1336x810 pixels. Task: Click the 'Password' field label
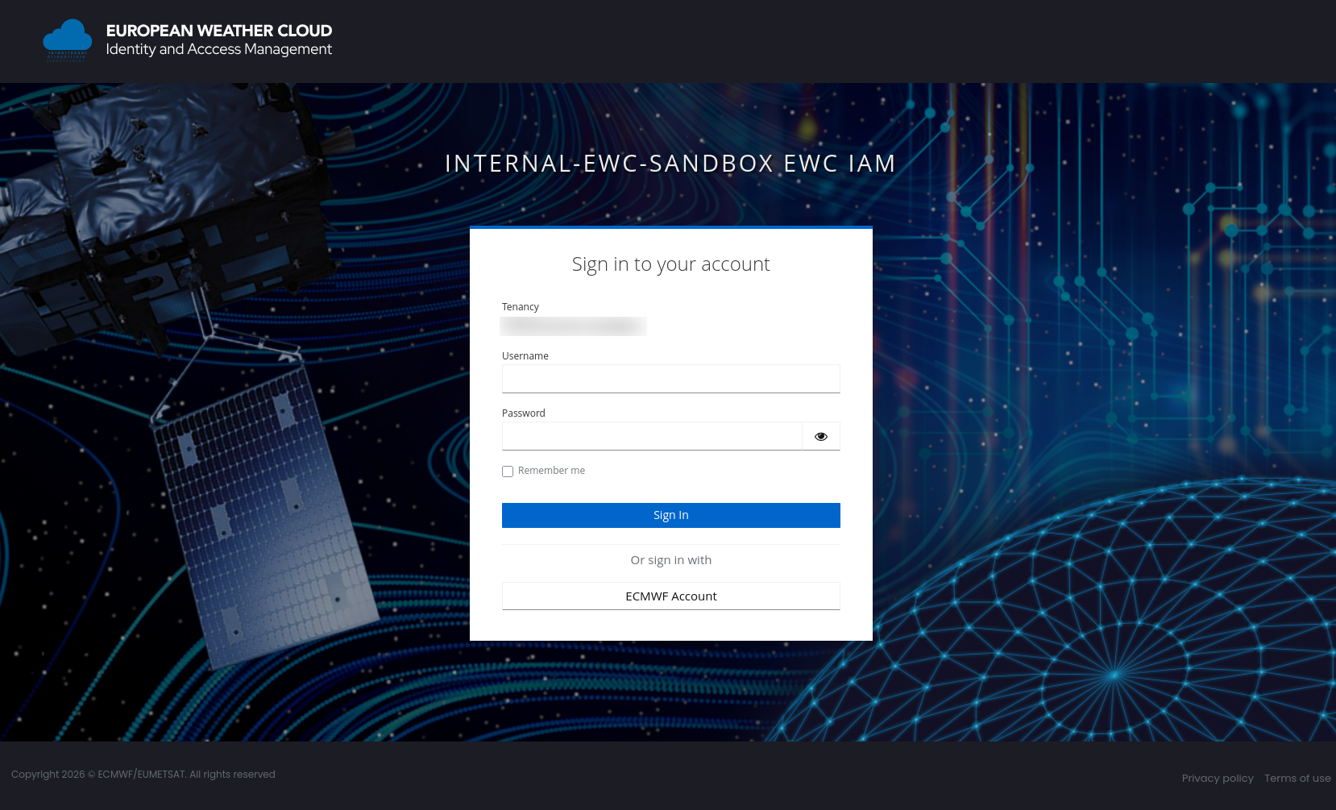[x=524, y=413]
